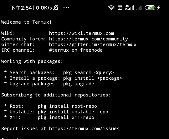Tap the #termux on freenode text

click(76, 50)
